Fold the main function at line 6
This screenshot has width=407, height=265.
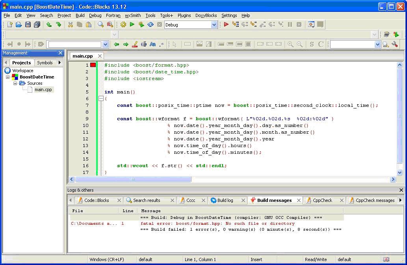click(101, 99)
